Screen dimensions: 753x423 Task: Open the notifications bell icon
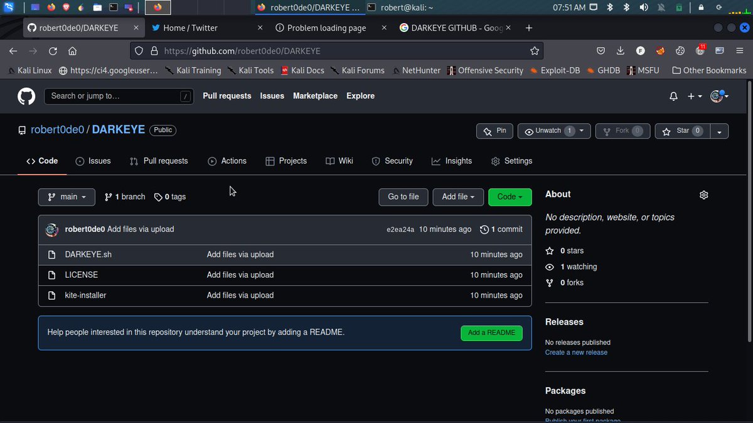[673, 97]
